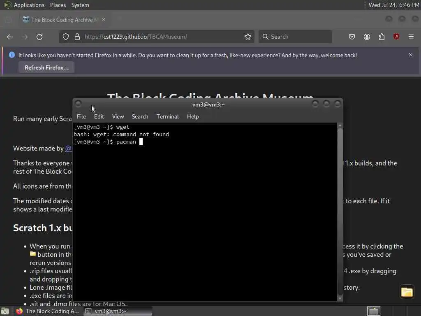
Task: Click the terminal scrollbar up arrow
Action: 340,125
